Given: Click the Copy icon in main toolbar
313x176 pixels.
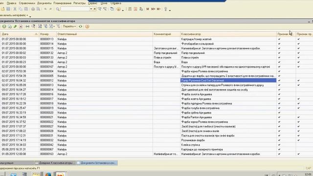Looking at the screenshot, I should tap(21, 9).
